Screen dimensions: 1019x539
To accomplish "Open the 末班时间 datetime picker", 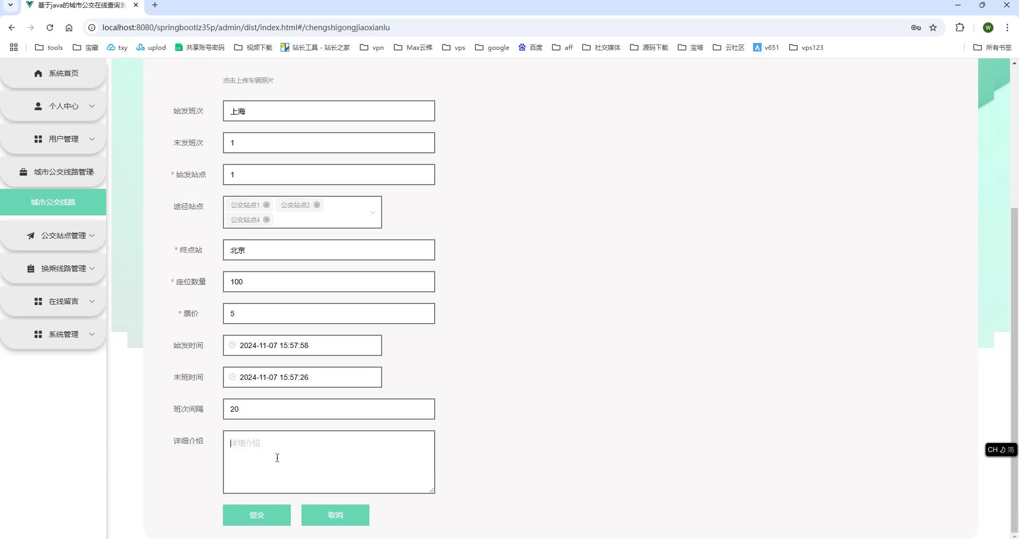I will [302, 377].
